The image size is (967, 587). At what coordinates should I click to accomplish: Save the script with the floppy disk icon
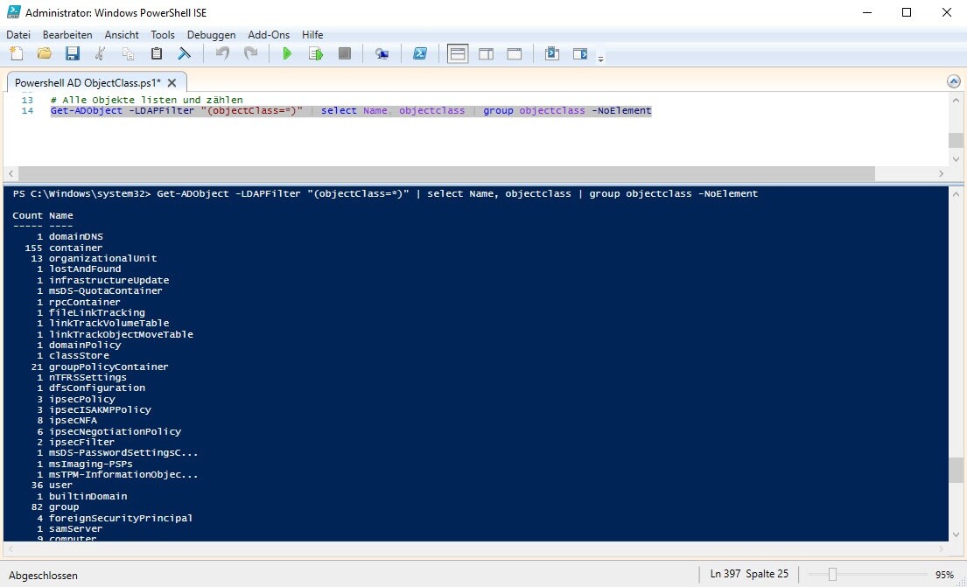click(x=72, y=54)
